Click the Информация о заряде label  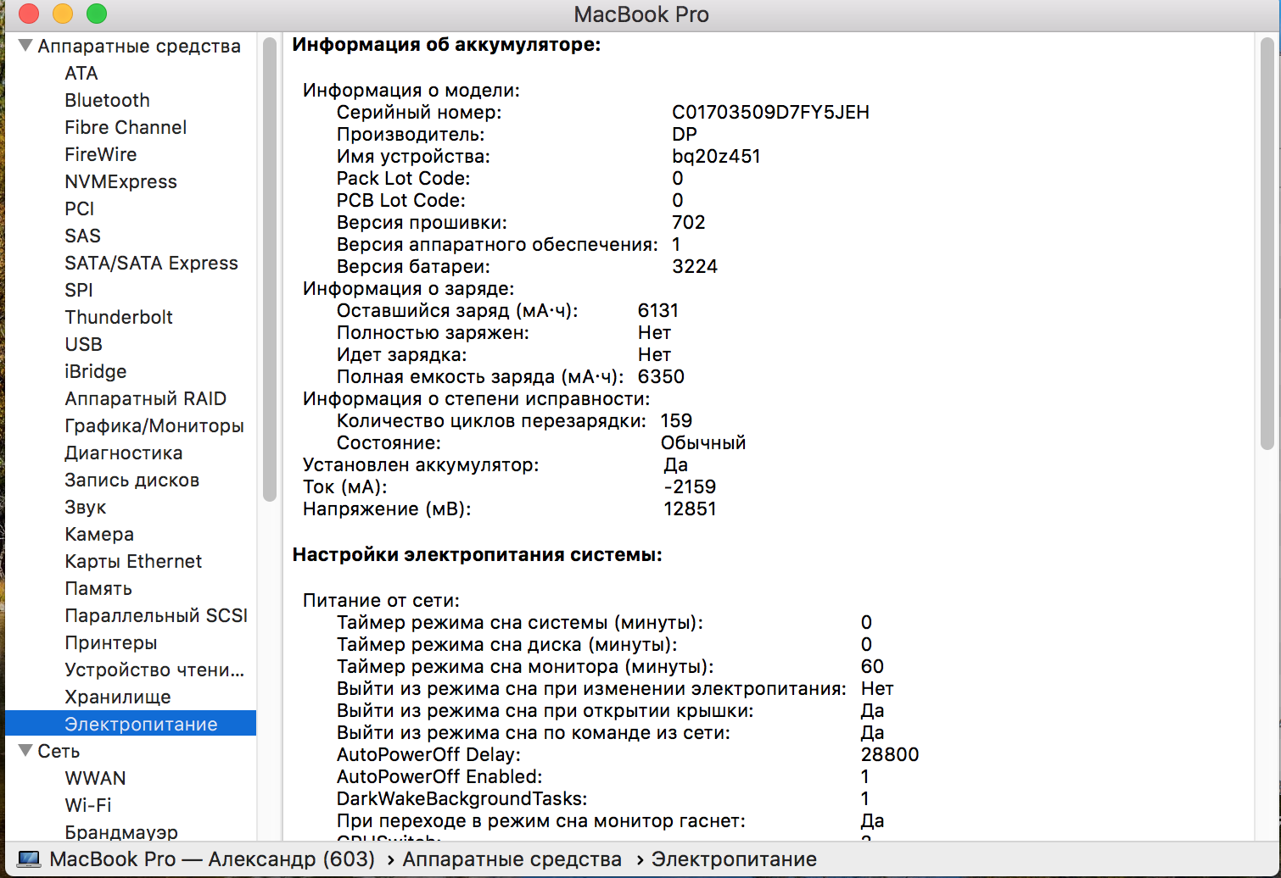[x=409, y=288]
